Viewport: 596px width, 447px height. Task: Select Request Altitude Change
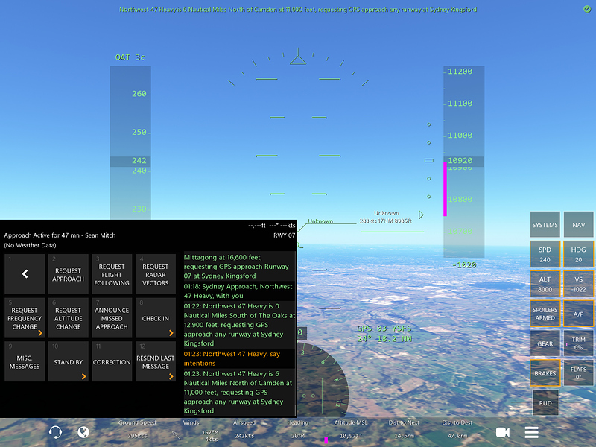coord(68,318)
